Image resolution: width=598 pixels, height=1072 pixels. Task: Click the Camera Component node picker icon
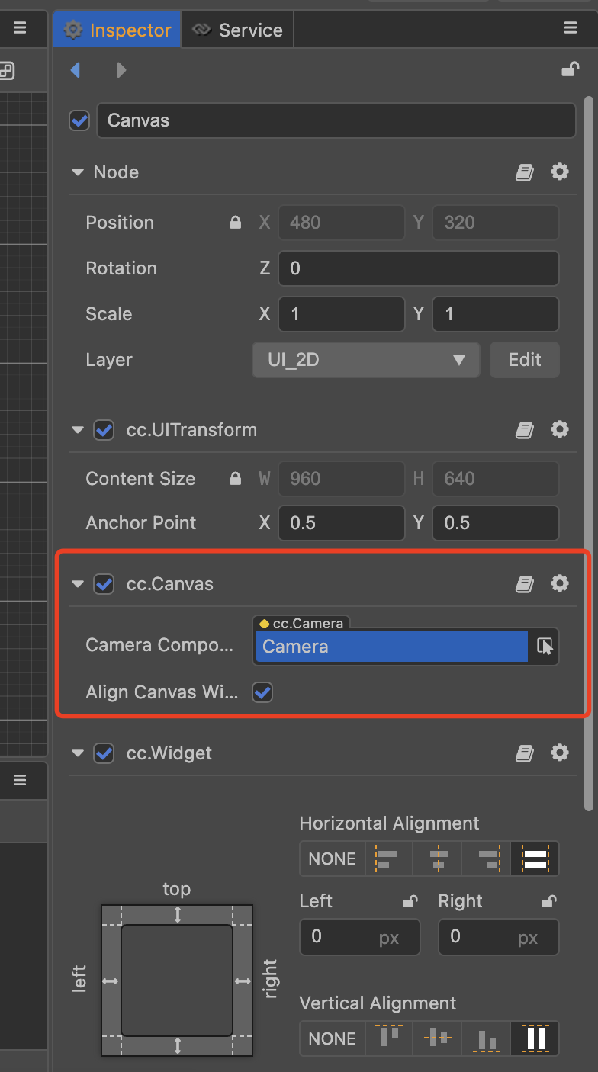[545, 647]
